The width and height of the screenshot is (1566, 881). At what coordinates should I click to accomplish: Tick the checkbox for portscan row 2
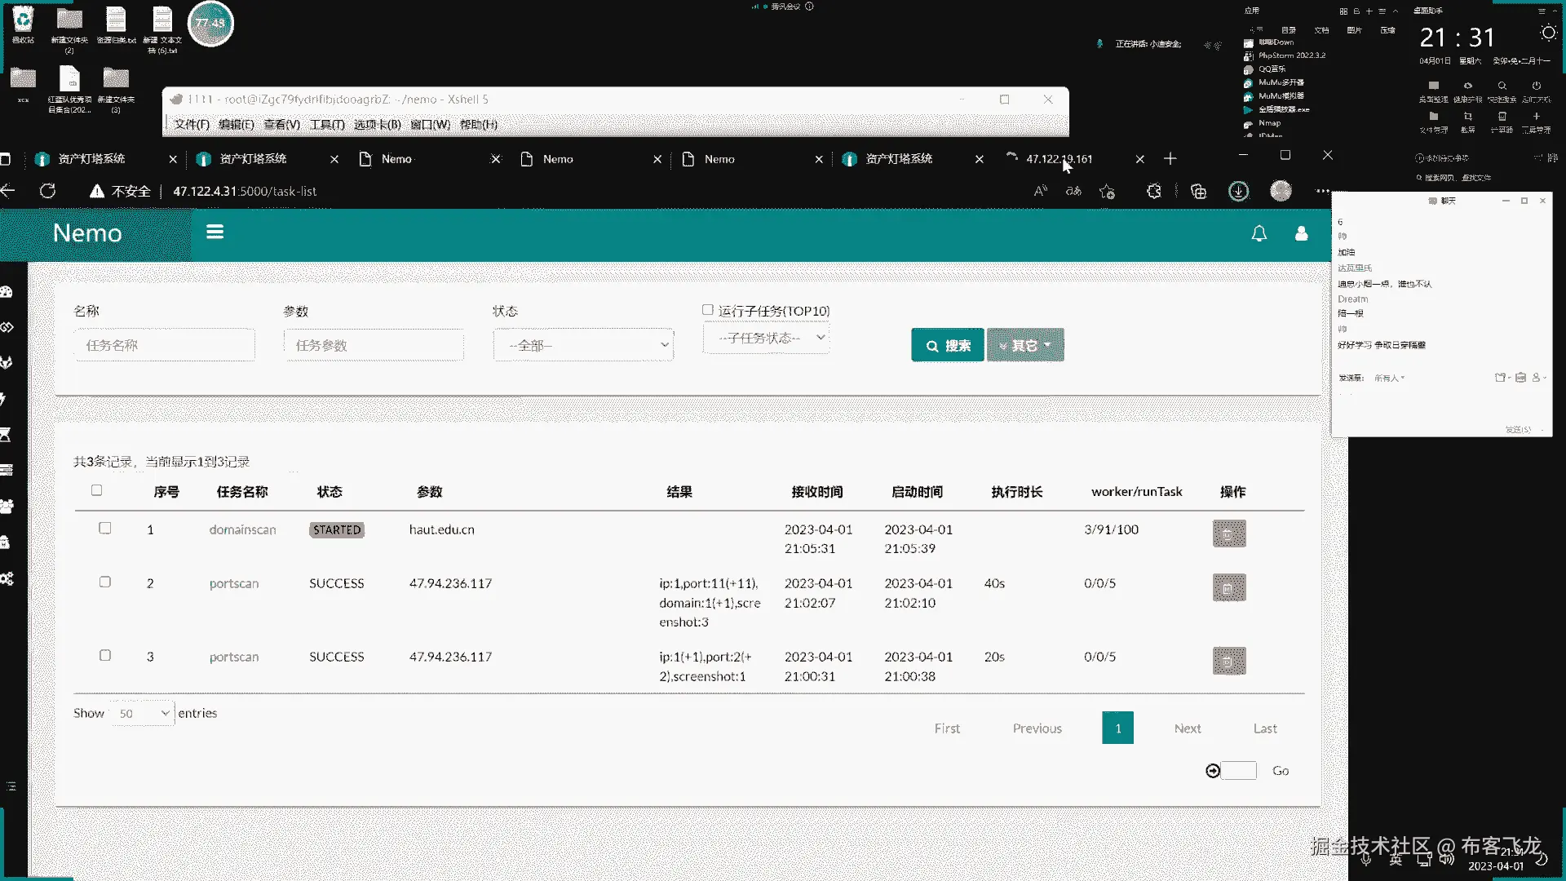click(x=105, y=582)
